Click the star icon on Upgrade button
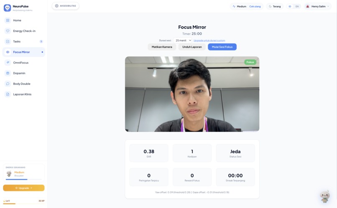Screen dimensions: 337x208 (16, 188)
